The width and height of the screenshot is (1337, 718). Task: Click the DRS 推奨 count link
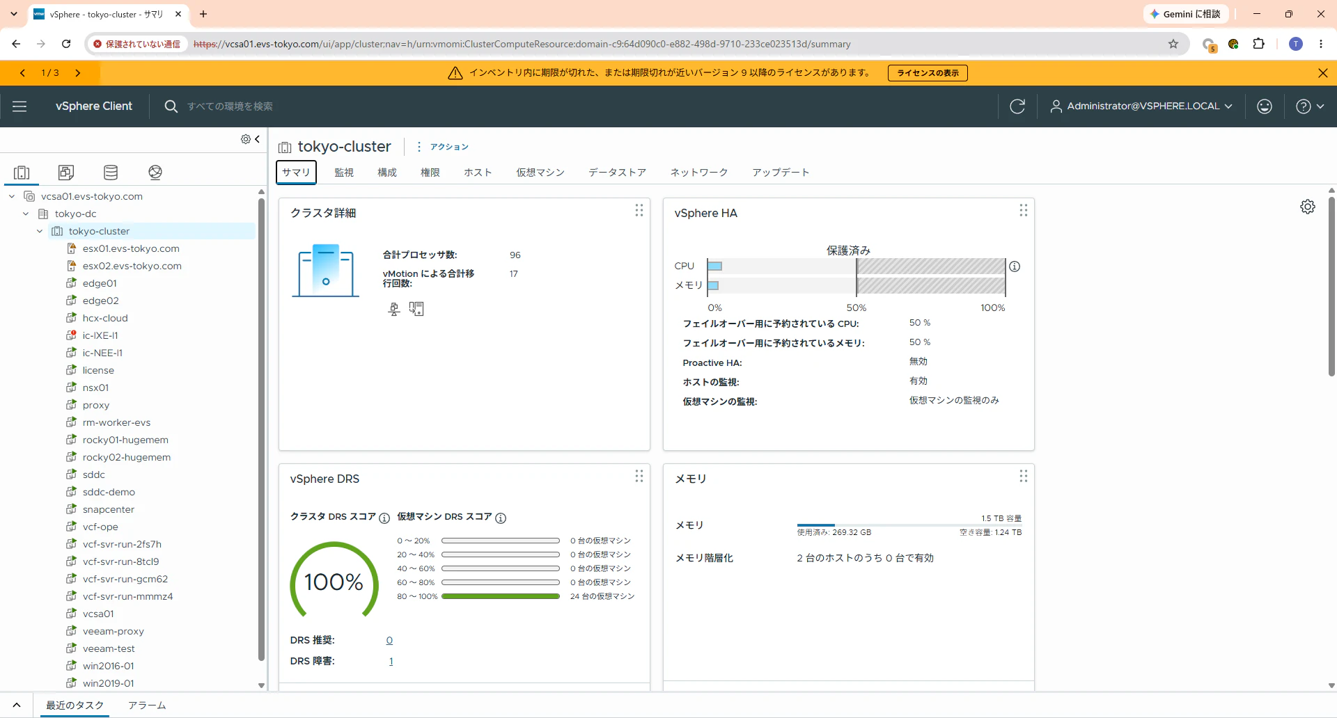[x=389, y=641]
